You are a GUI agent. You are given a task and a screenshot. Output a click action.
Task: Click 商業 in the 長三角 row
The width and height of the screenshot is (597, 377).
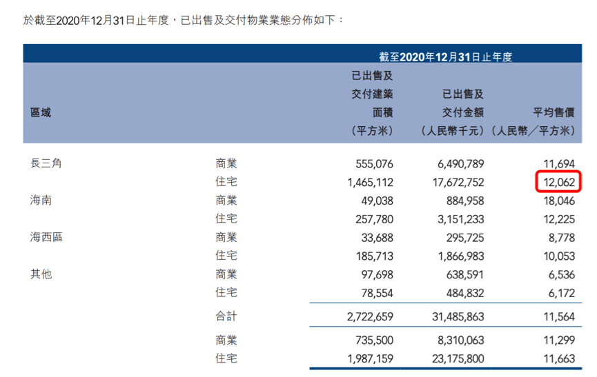(226, 163)
